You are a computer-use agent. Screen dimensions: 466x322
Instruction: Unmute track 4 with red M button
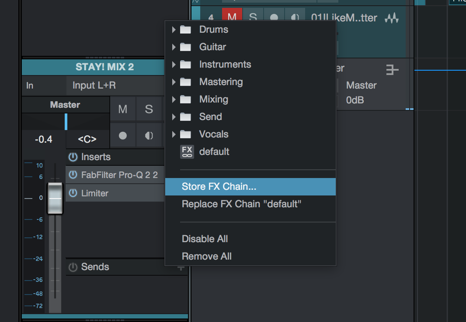pyautogui.click(x=232, y=18)
